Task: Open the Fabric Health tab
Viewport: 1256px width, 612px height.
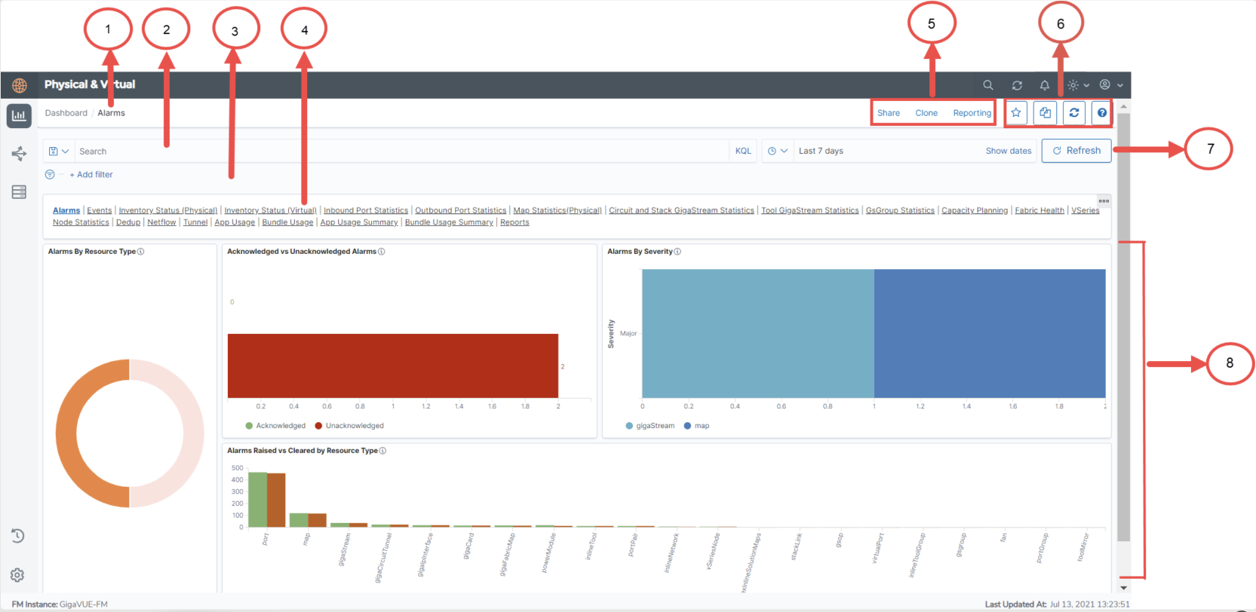Action: click(x=1039, y=210)
